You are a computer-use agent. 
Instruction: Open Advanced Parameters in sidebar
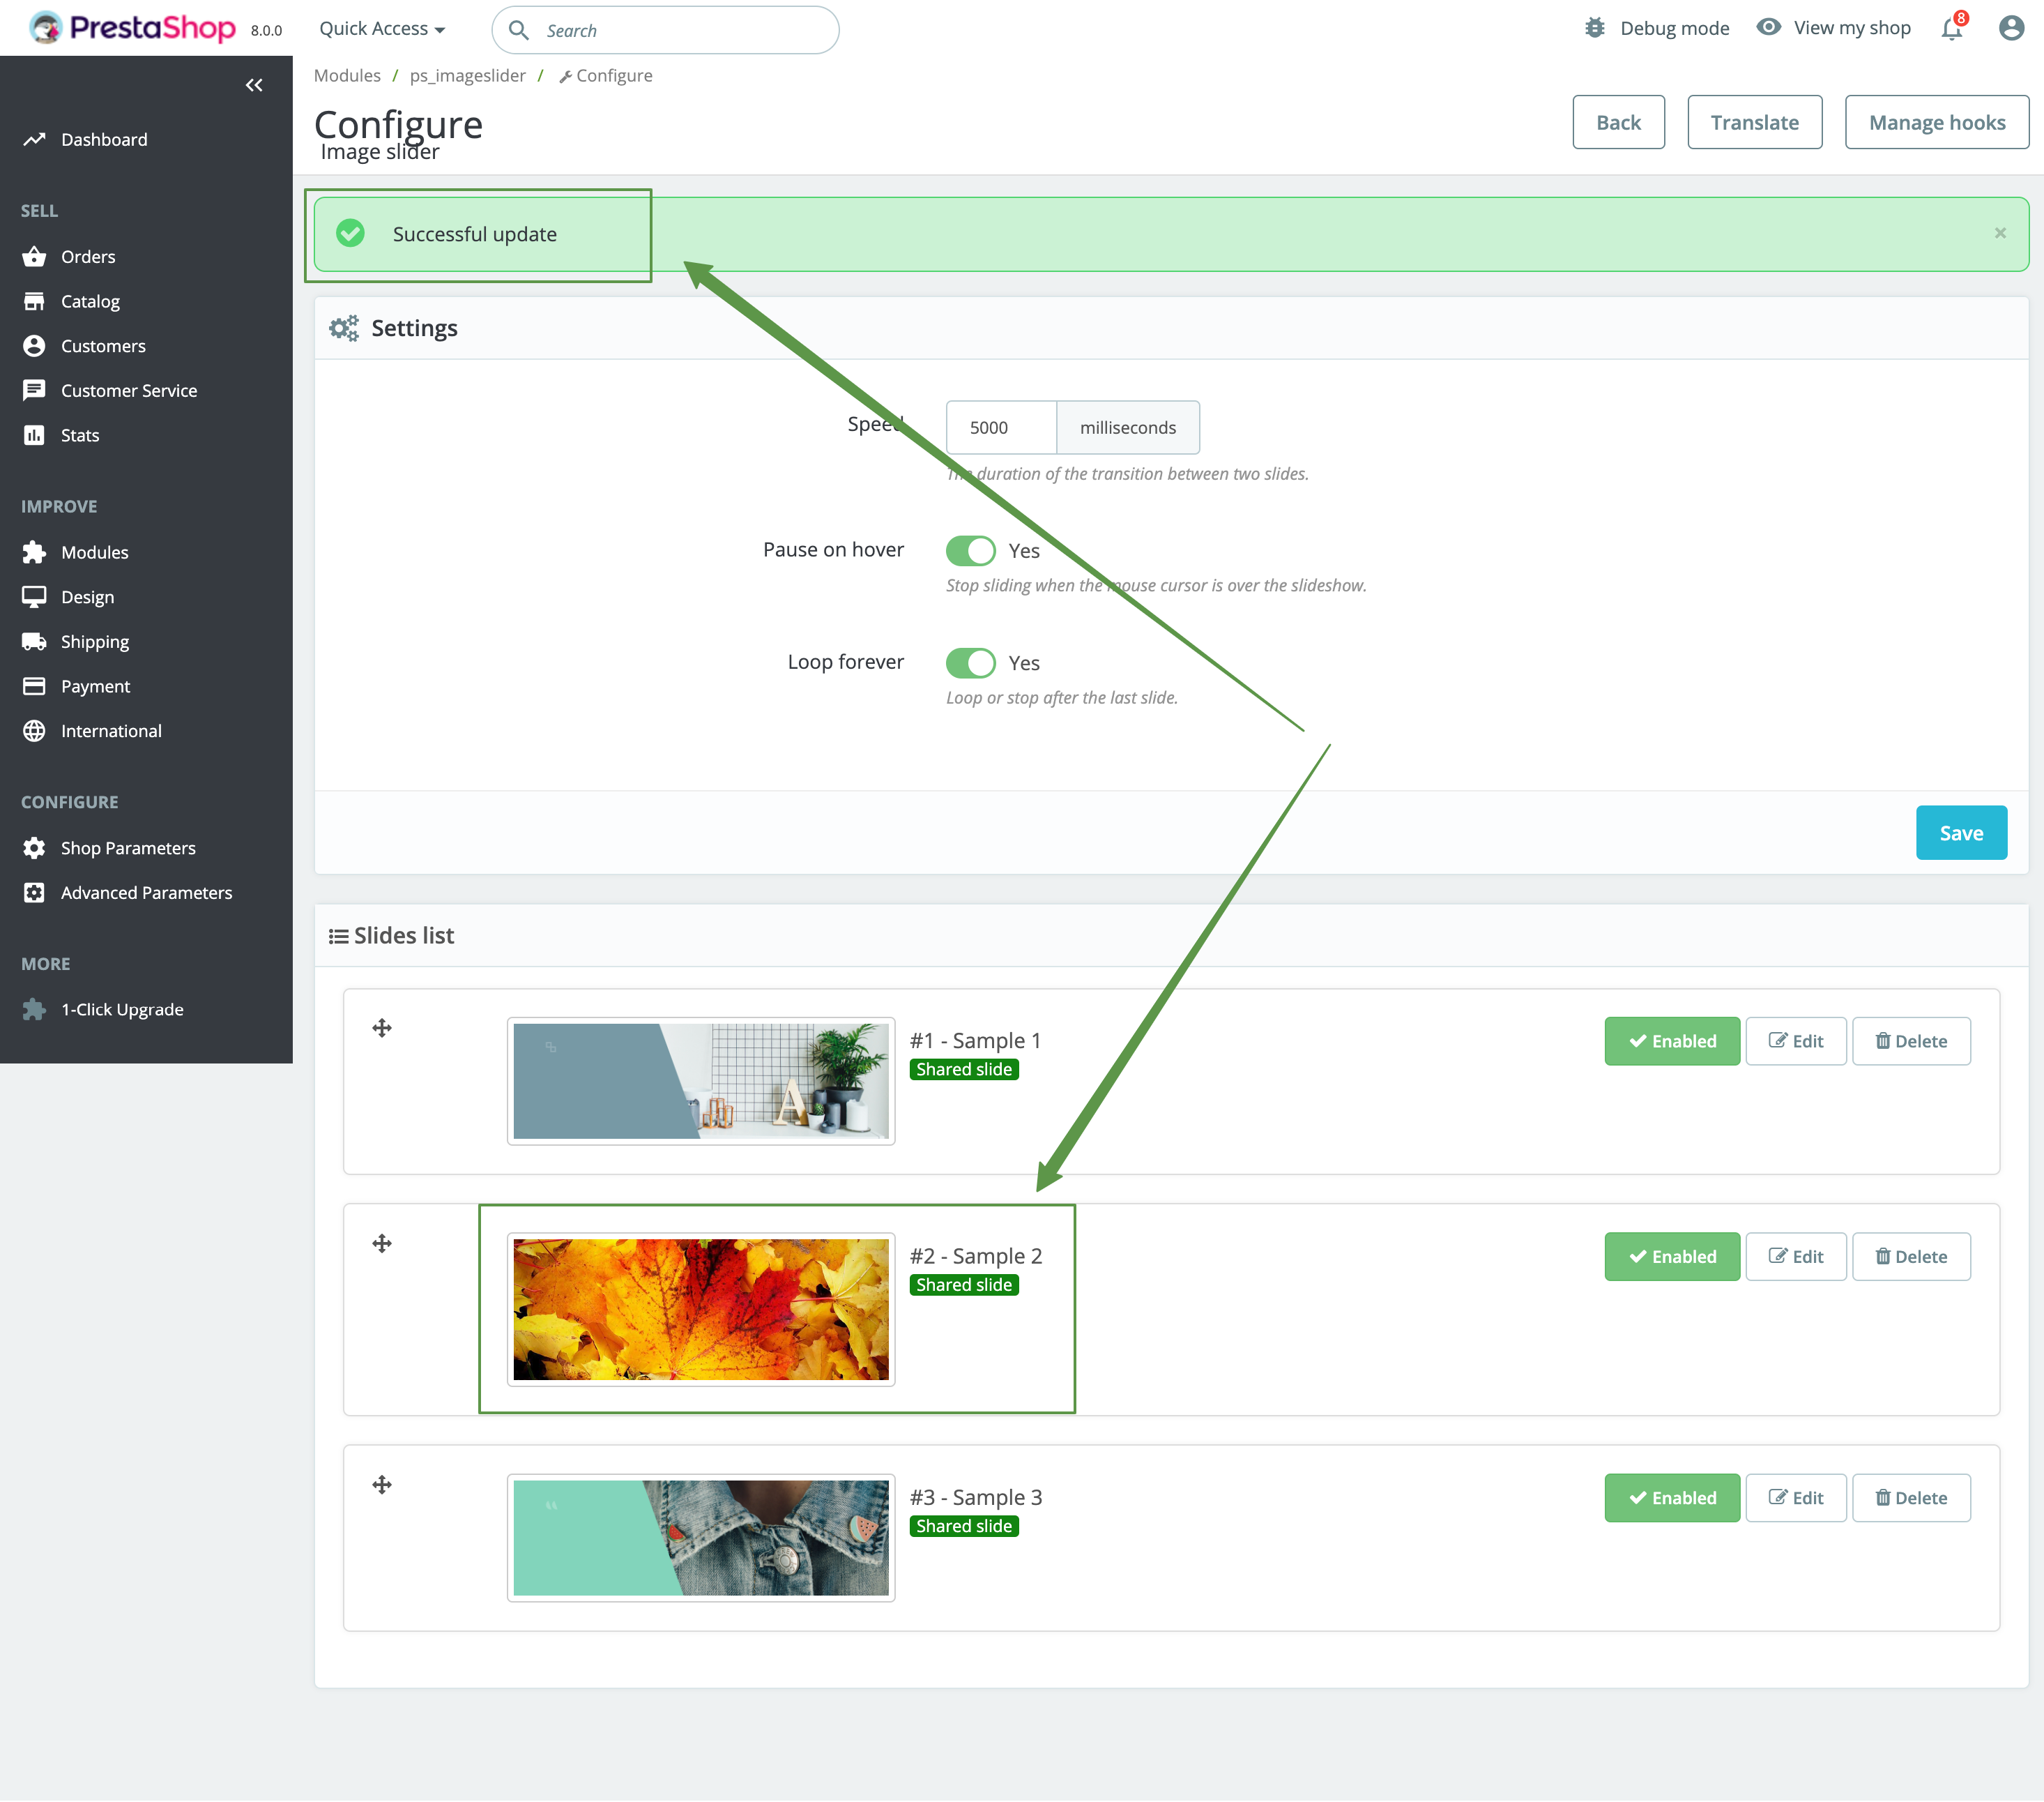(146, 893)
